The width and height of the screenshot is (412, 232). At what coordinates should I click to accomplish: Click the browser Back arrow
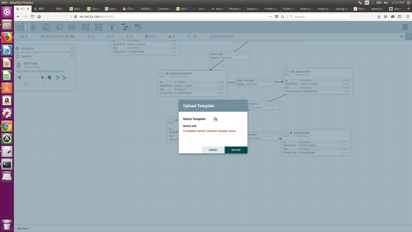(18, 17)
